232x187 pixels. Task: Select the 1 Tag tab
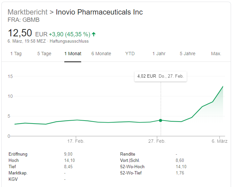pos(16,54)
